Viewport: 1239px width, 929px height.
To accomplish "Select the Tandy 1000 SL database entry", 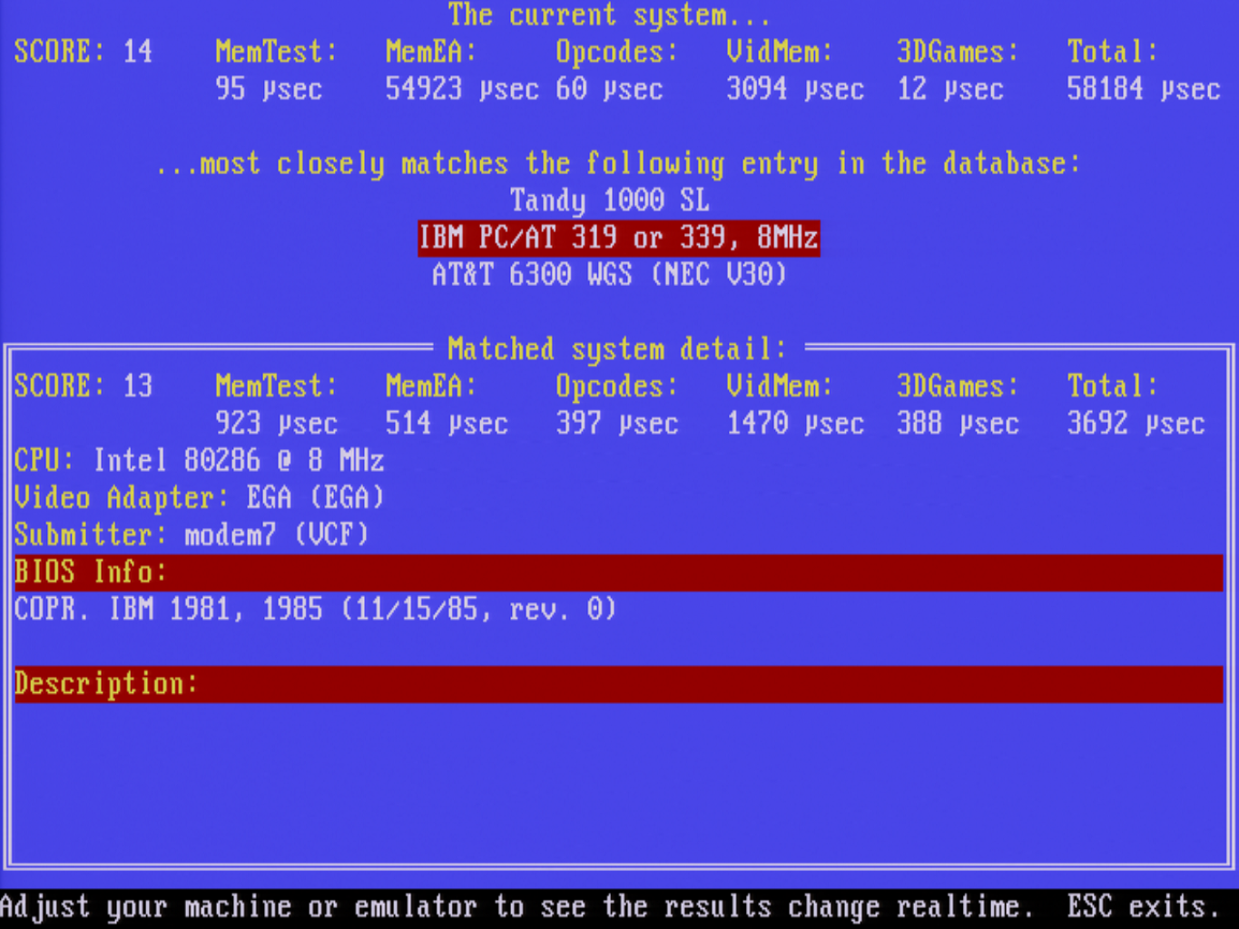I will click(x=610, y=200).
